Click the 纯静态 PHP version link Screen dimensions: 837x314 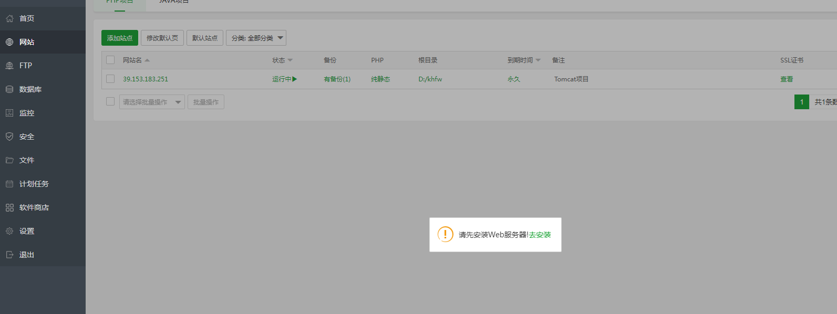coord(380,79)
